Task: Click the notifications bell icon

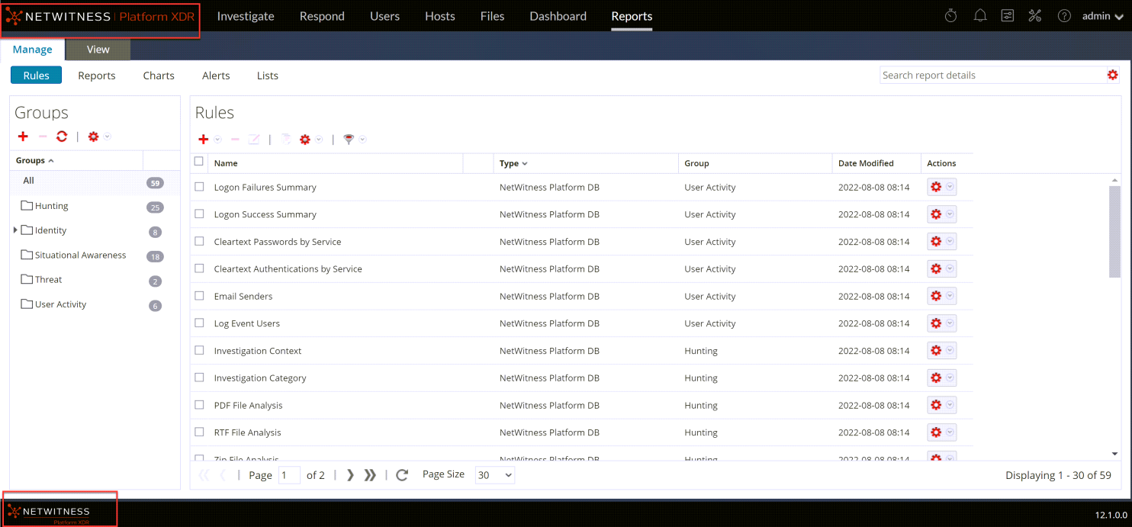Action: click(979, 14)
